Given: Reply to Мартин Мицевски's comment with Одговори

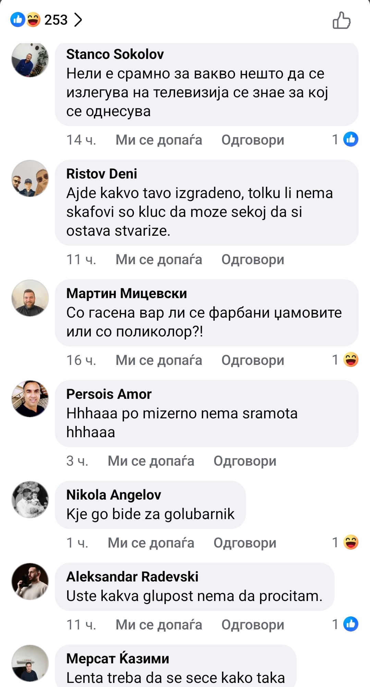Looking at the screenshot, I should pyautogui.click(x=253, y=360).
